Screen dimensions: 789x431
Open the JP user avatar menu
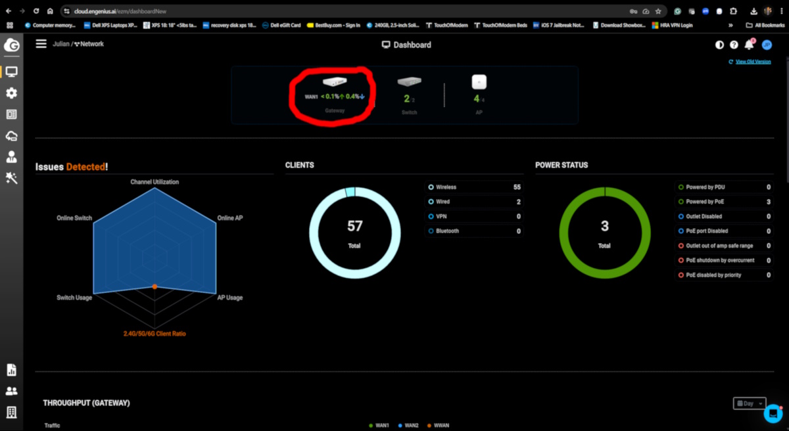click(767, 45)
